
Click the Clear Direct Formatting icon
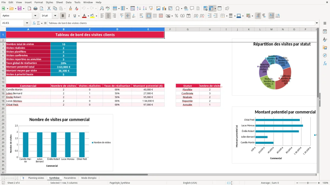point(76,8)
